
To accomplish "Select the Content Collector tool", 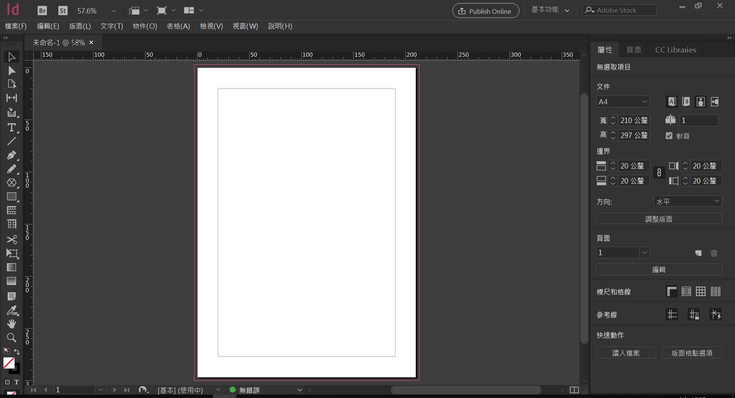I will [x=11, y=113].
